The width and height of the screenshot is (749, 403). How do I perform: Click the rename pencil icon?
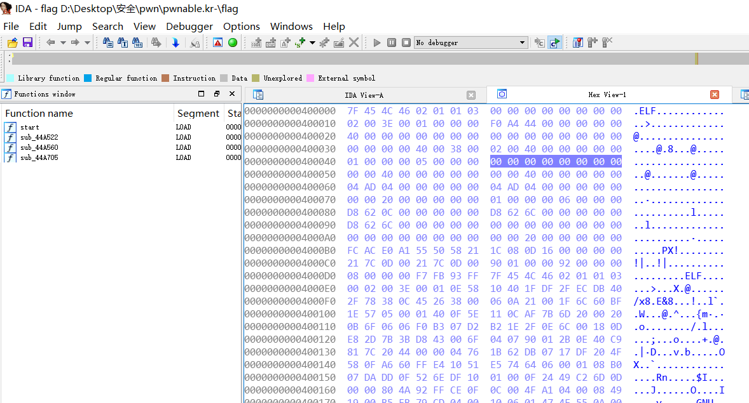(339, 43)
